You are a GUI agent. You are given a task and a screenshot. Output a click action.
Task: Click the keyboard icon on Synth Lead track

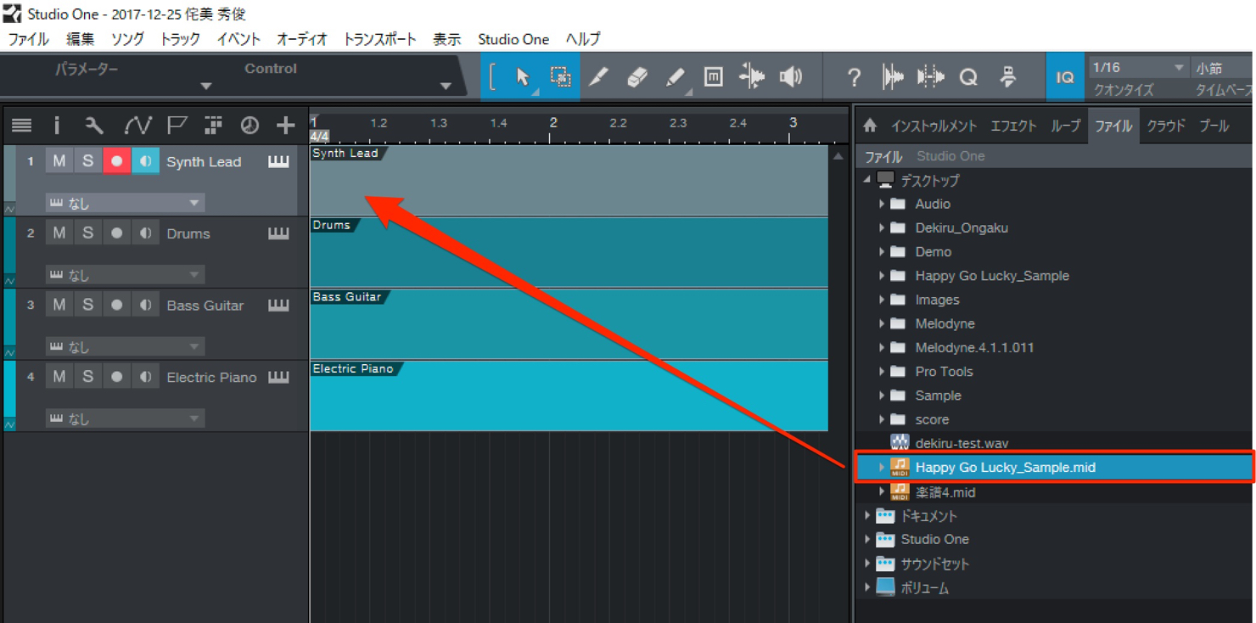click(x=278, y=161)
